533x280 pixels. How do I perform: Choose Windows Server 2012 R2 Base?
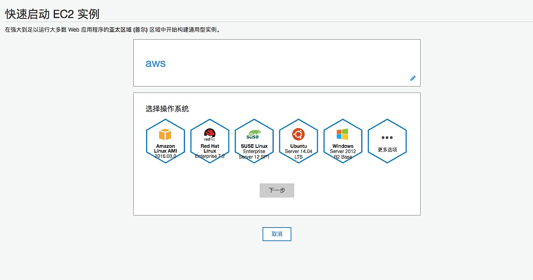click(x=343, y=141)
